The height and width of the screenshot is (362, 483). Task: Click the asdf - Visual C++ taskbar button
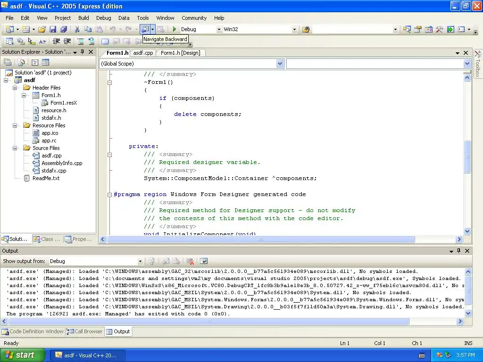click(87, 355)
